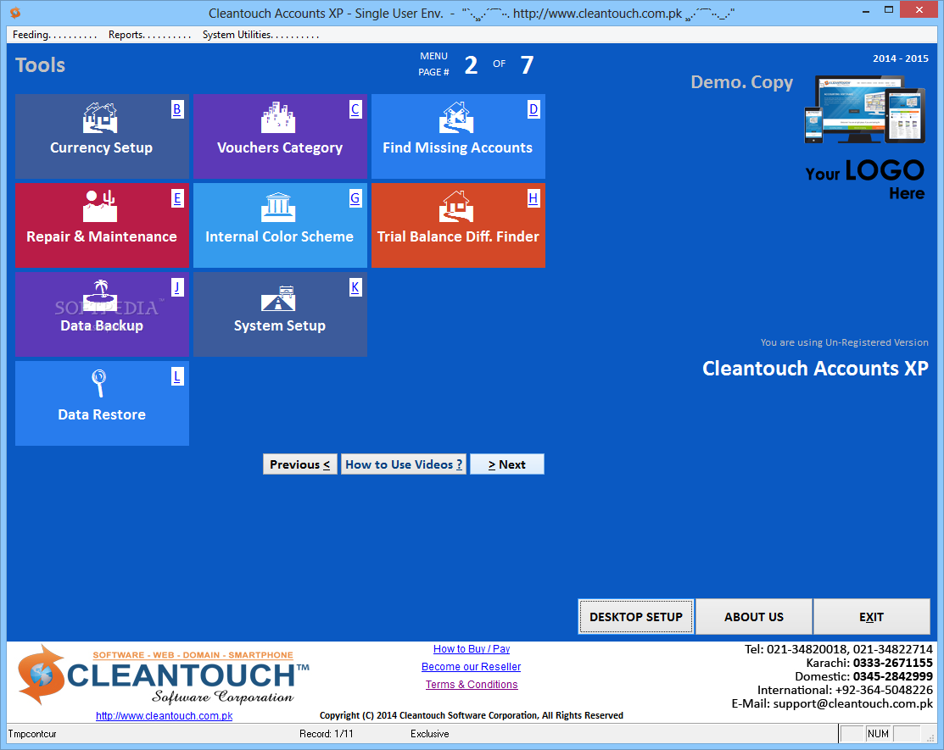
Task: Click the Data Backup island icon
Action: [100, 295]
